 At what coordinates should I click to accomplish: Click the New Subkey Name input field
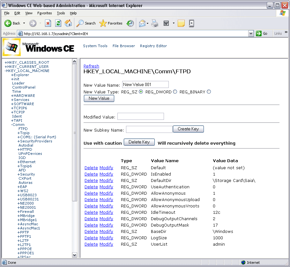click(149, 129)
